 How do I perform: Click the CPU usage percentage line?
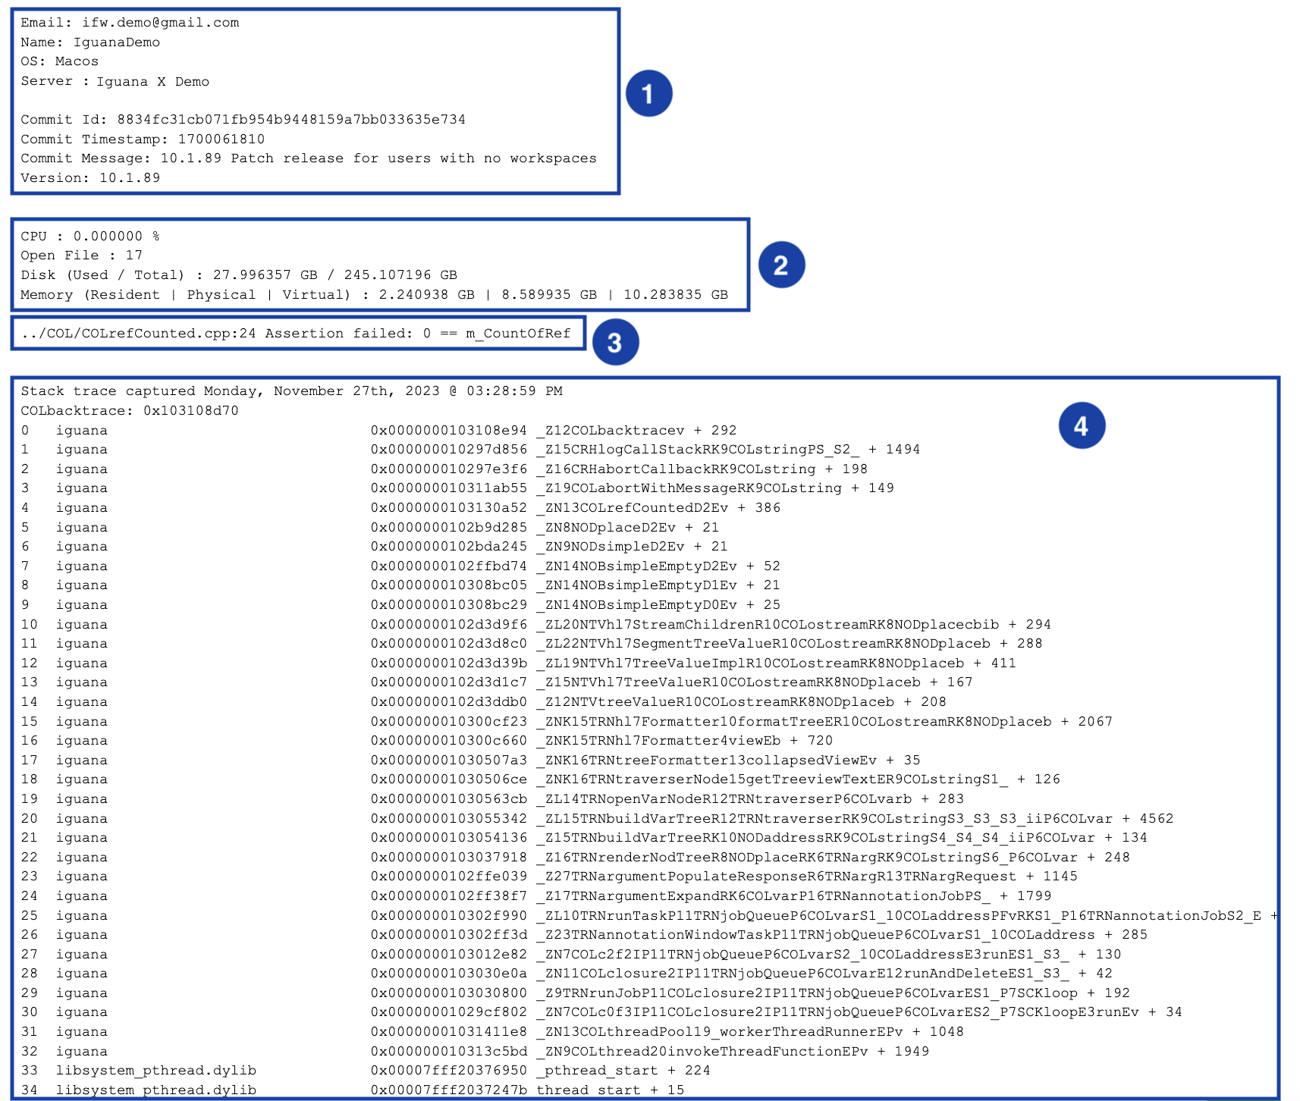[89, 237]
